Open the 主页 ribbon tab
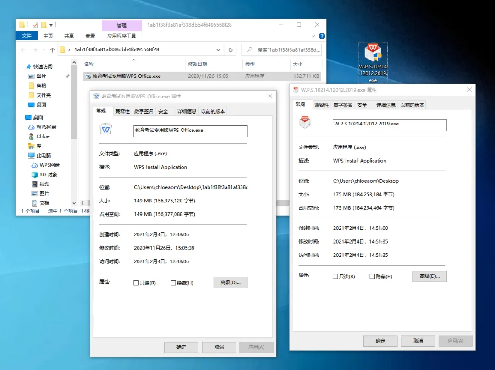The height and width of the screenshot is (370, 495). pyautogui.click(x=48, y=36)
